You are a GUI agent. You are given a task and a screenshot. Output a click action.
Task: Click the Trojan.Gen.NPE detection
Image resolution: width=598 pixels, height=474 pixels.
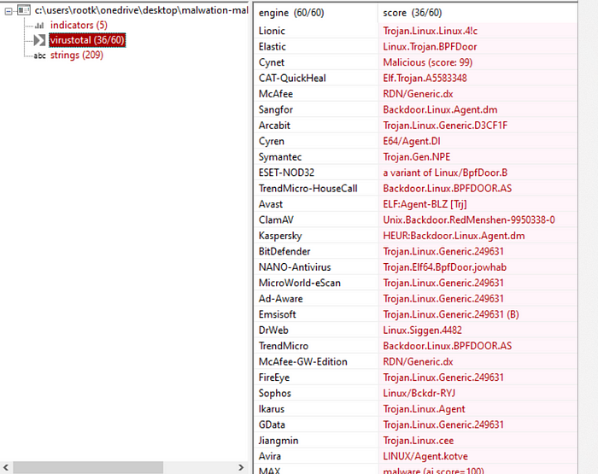coord(417,157)
